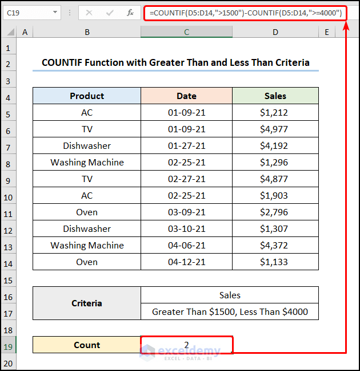360x371 pixels.
Task: Click the formula bar options dots handle
Action: [70, 13]
